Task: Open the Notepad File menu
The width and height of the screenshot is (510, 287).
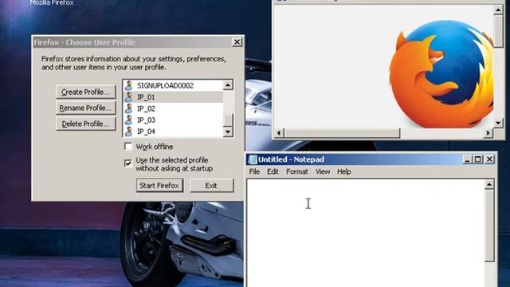Action: (x=254, y=171)
